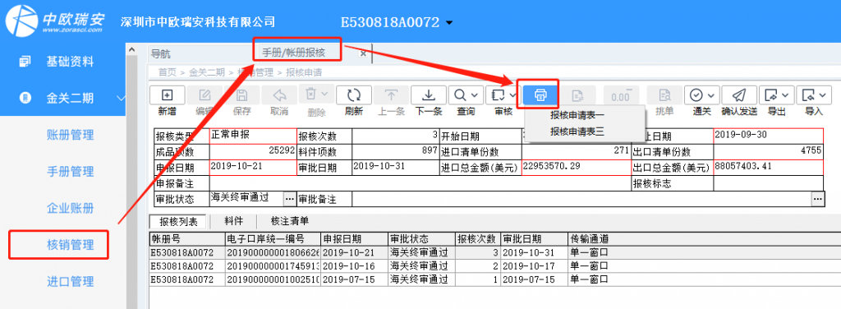Select 报核申请表一 from print menu

(x=577, y=115)
